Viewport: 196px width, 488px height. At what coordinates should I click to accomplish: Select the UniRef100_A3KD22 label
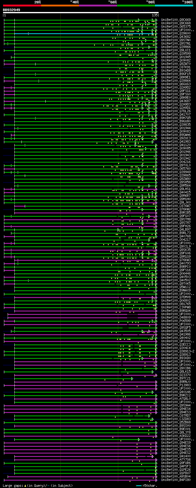tap(176, 436)
